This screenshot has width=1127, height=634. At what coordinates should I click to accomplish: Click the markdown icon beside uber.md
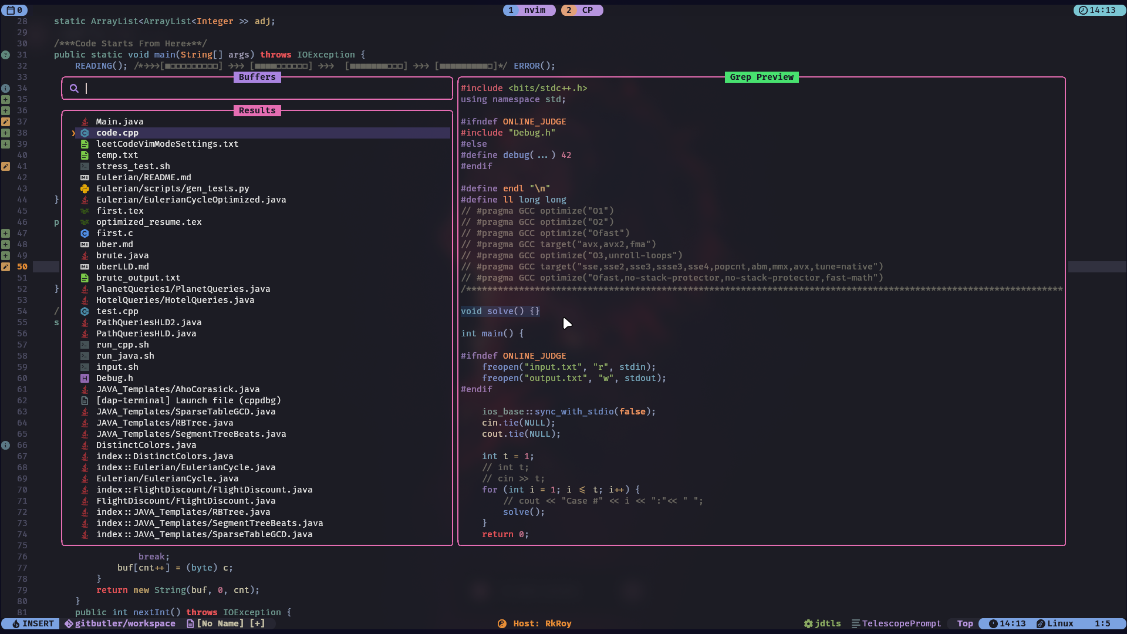85,245
